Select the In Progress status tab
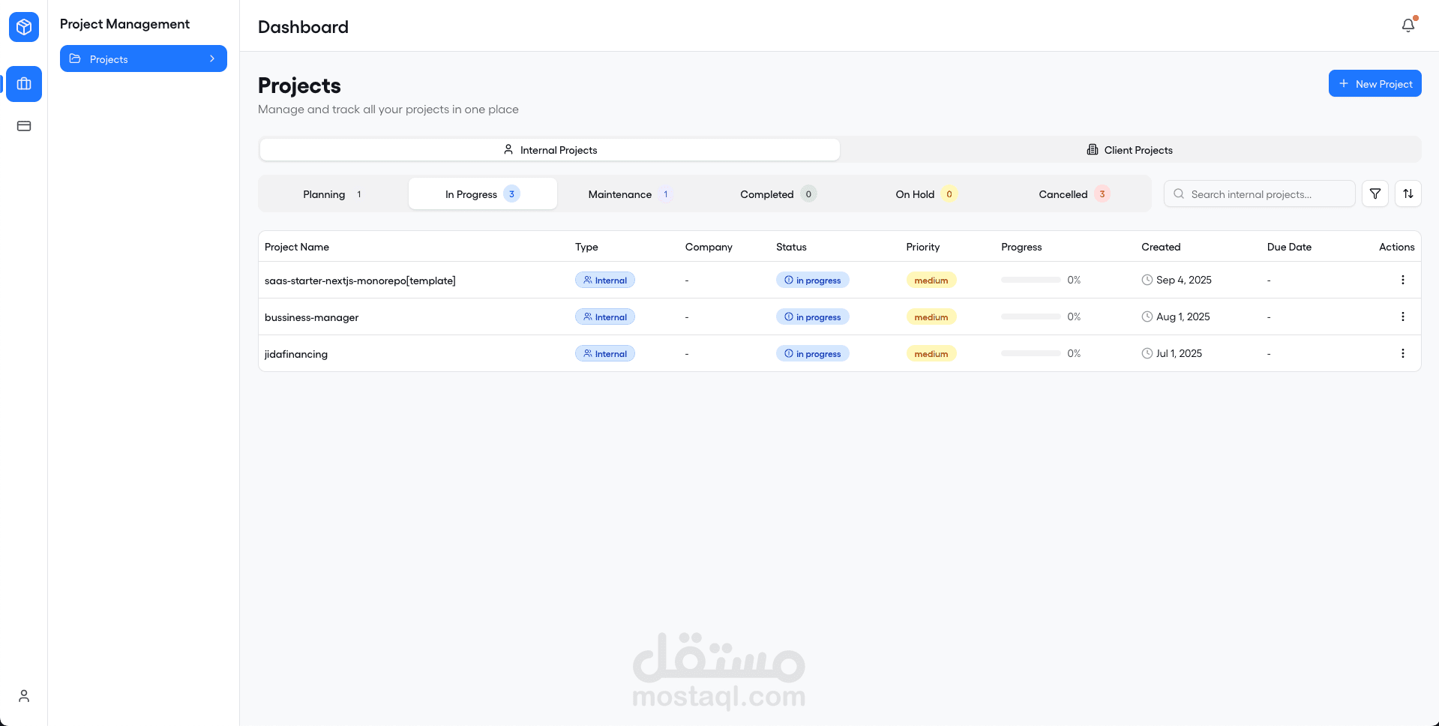This screenshot has width=1439, height=726. coord(482,193)
